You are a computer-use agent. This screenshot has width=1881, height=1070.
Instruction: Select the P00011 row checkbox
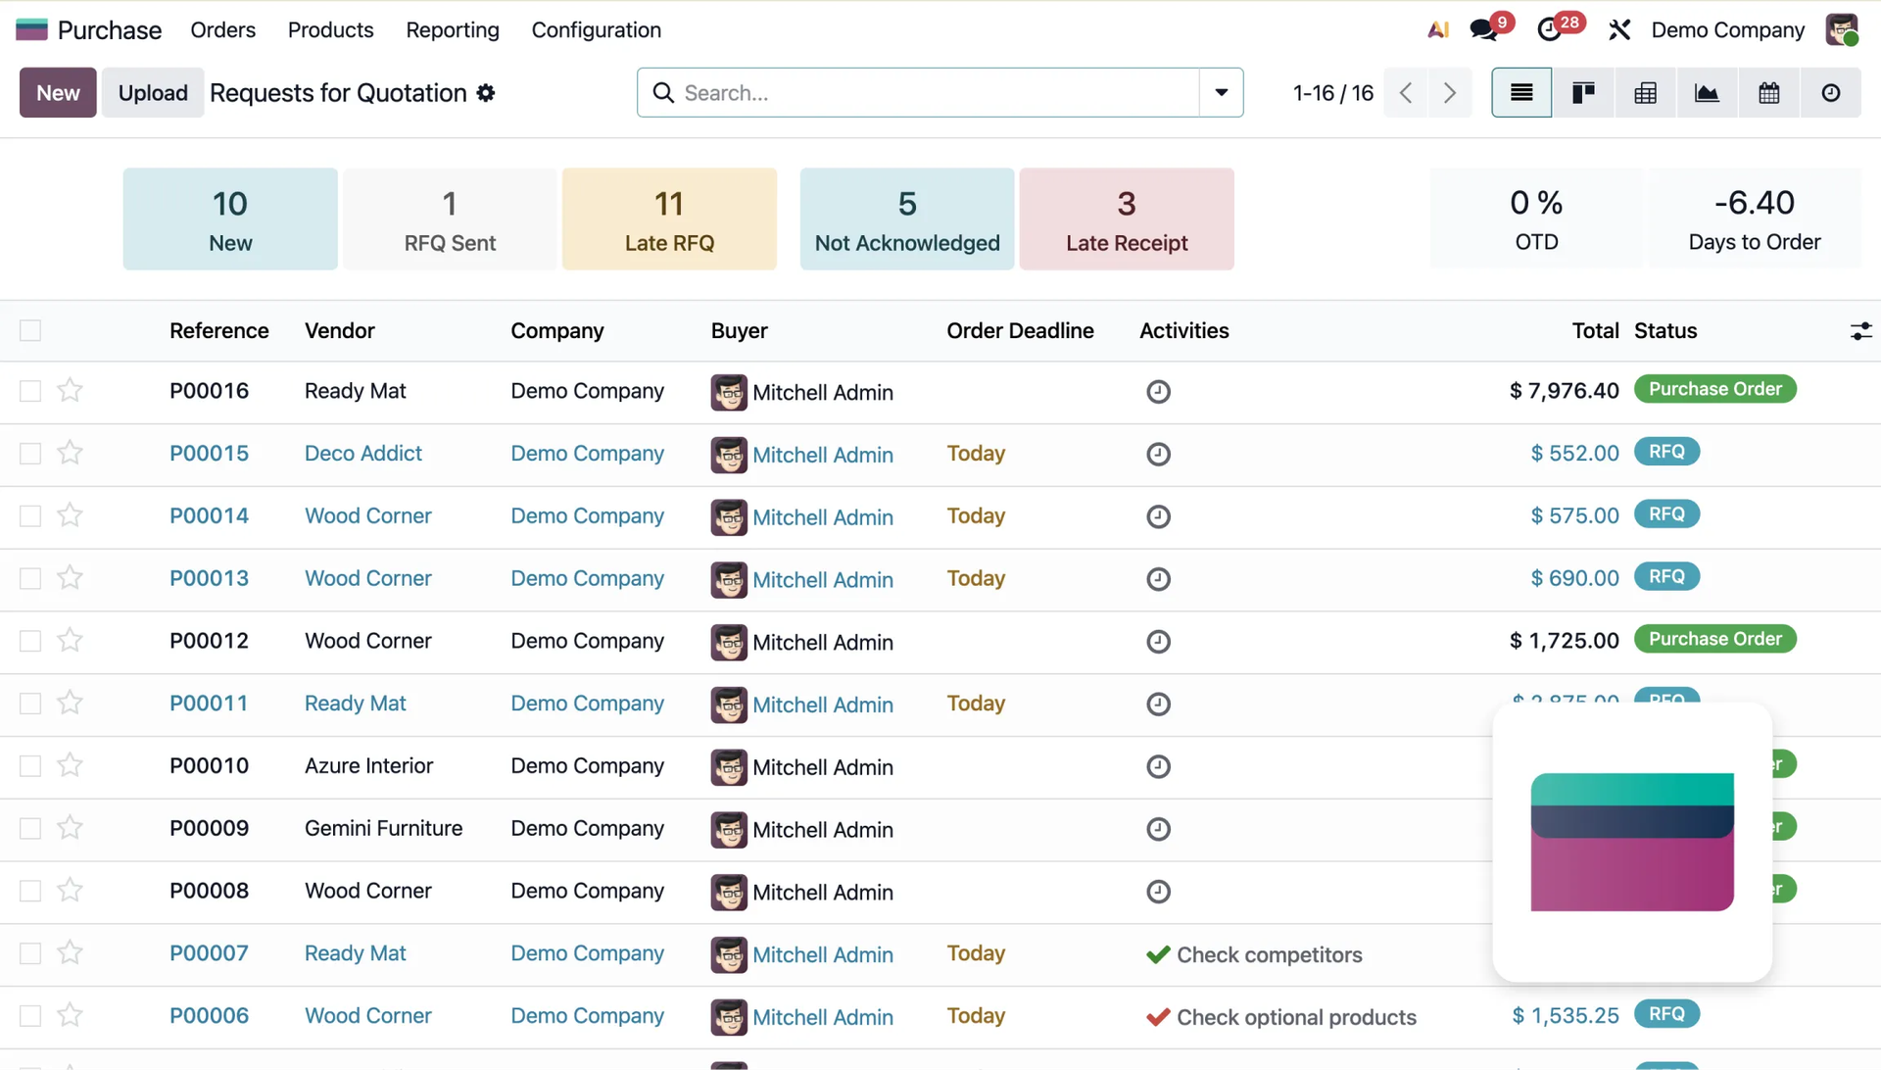[30, 704]
